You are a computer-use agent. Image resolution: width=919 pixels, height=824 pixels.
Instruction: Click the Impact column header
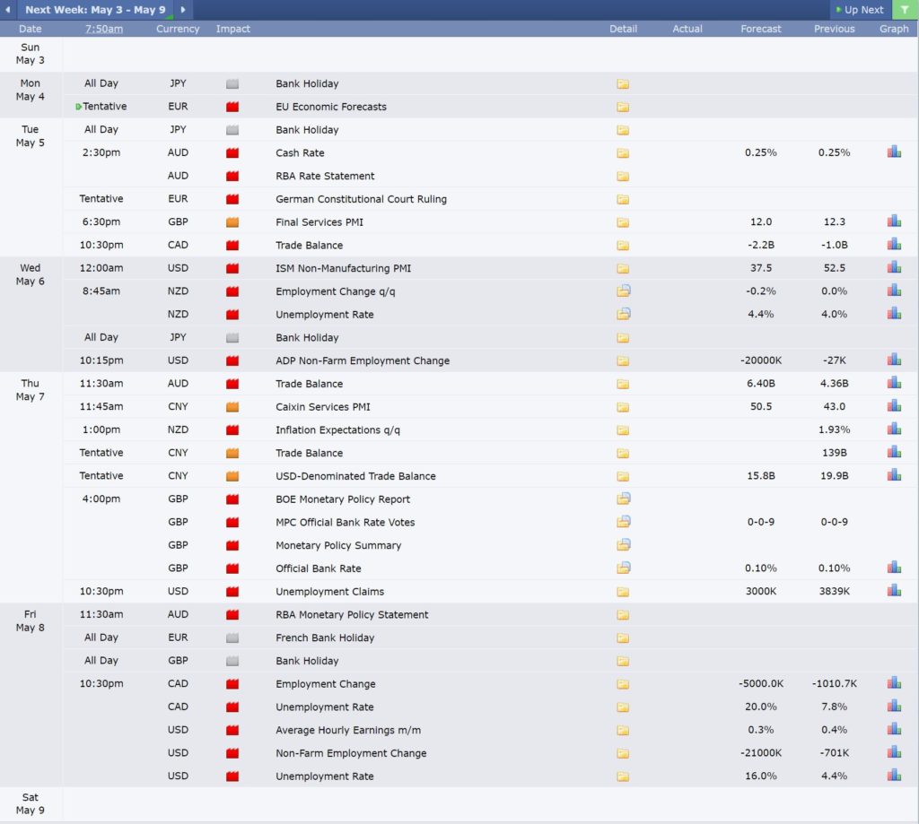[232, 29]
